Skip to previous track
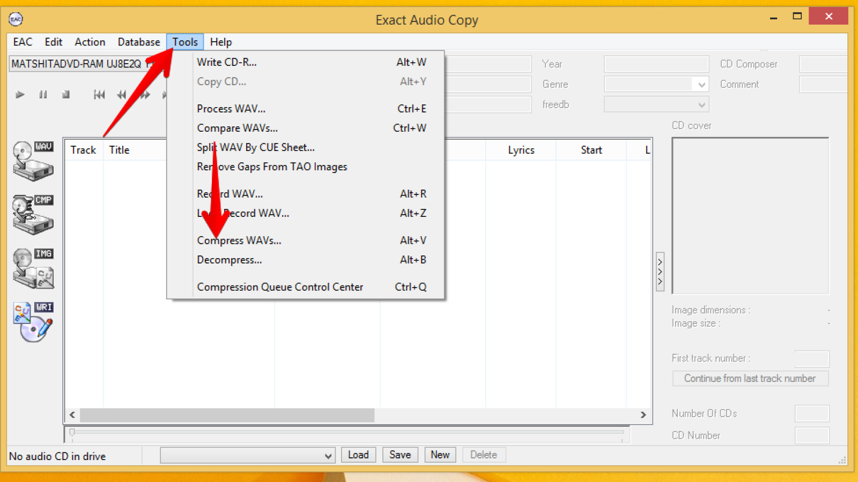 pyautogui.click(x=99, y=94)
